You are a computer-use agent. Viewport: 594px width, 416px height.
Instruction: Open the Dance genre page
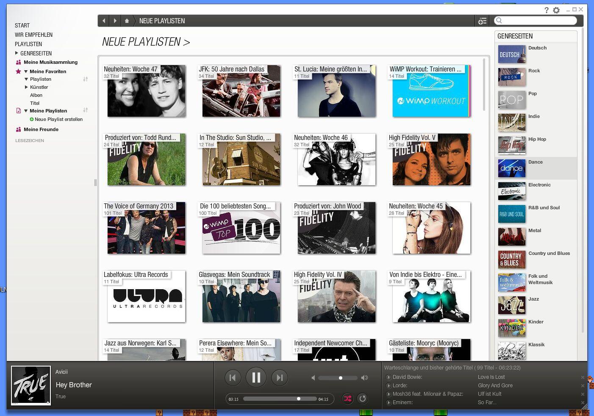pos(536,168)
